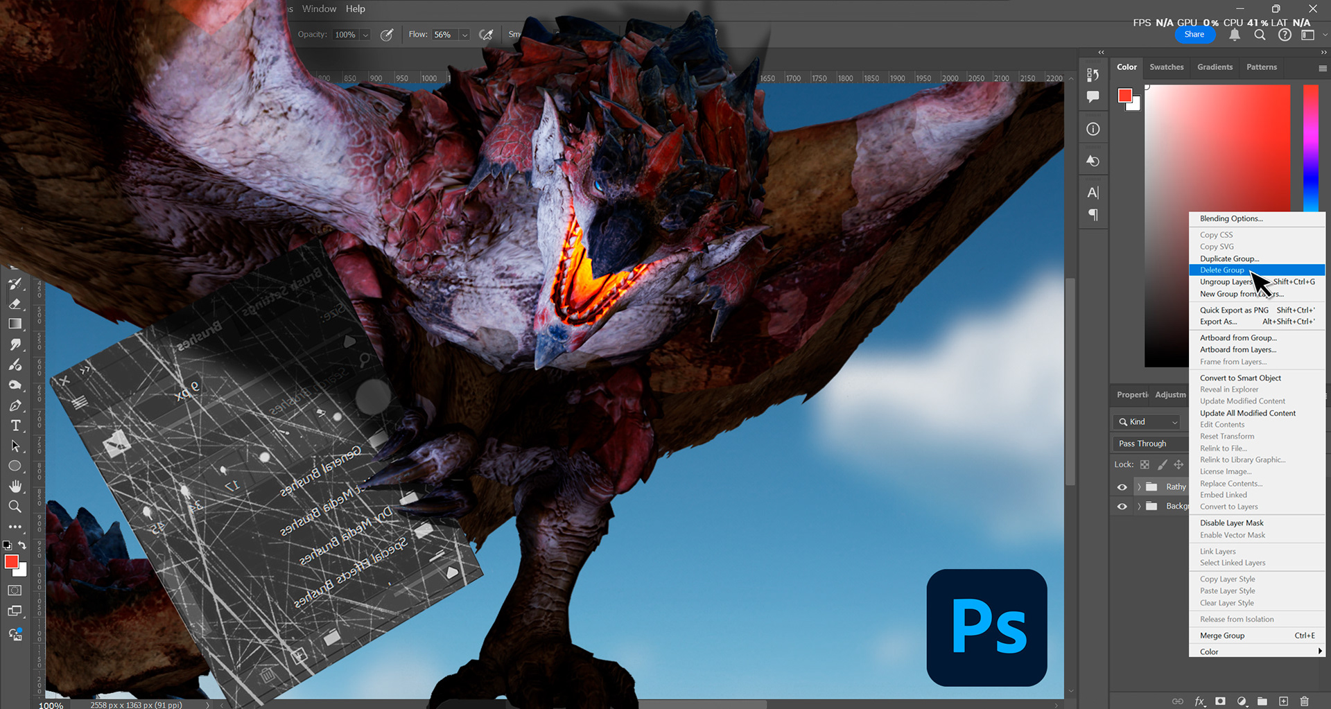This screenshot has height=709, width=1331.
Task: Open the Edit Toolbar three-dots menu
Action: pos(15,527)
